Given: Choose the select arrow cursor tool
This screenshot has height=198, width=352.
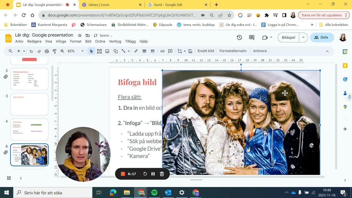Looking at the screenshot, I should [x=91, y=51].
